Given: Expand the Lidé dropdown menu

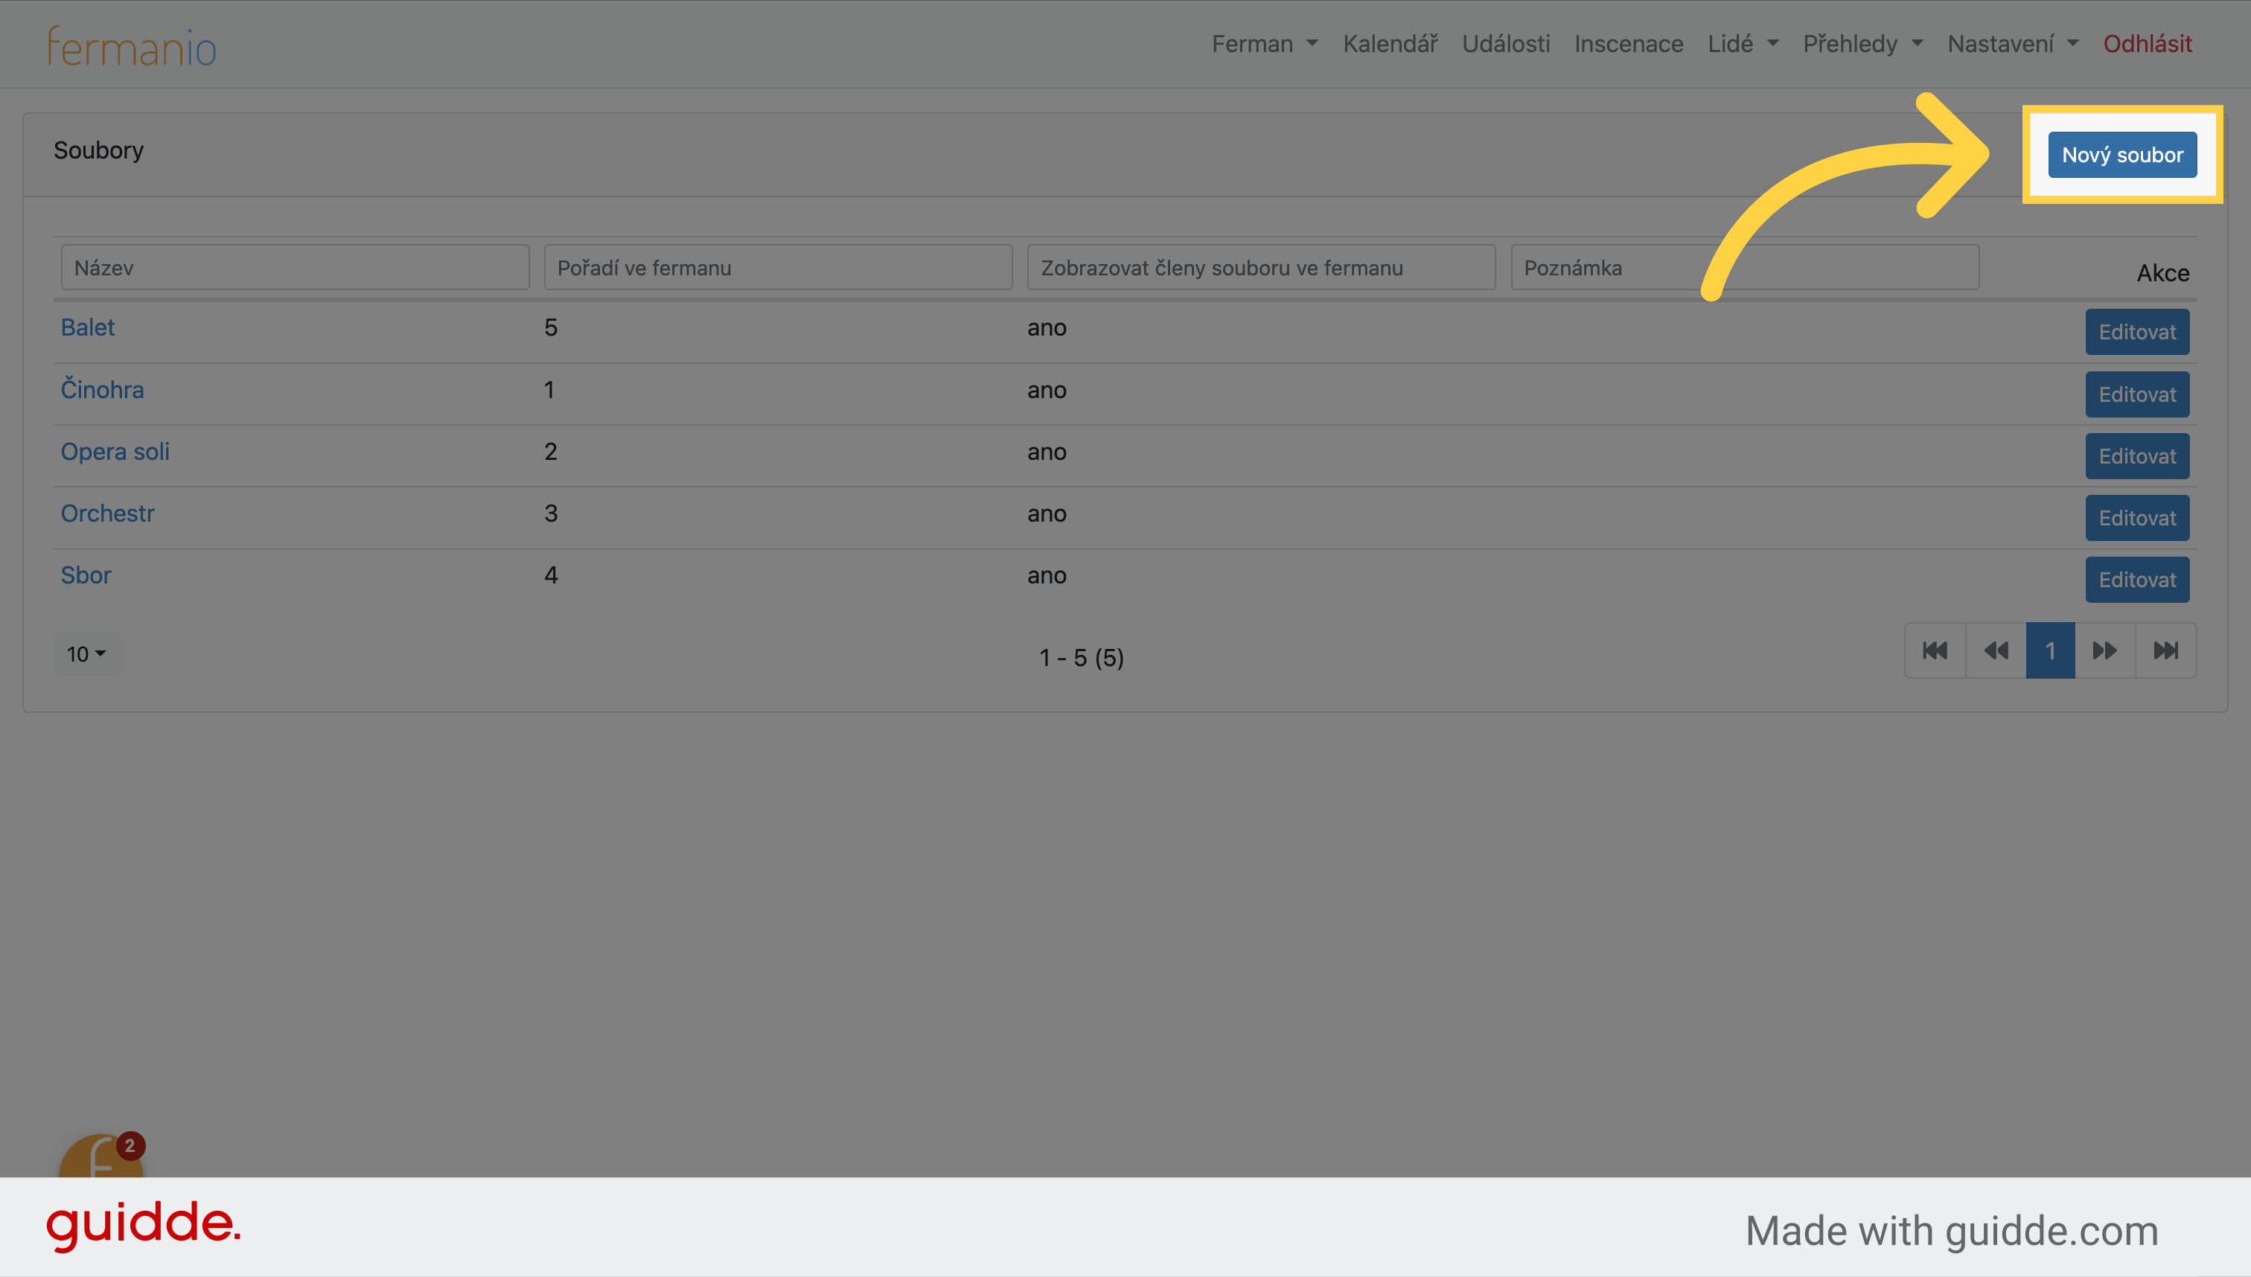Looking at the screenshot, I should coord(1743,44).
